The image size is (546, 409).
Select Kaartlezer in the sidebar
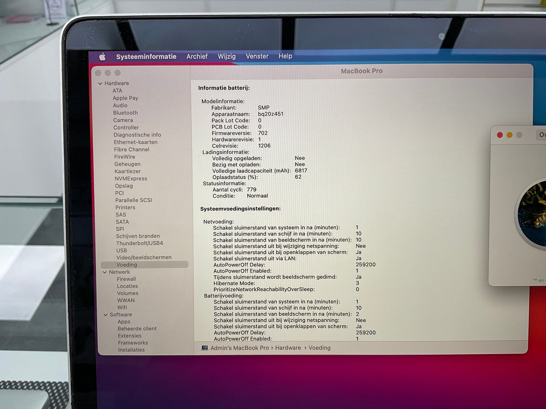[128, 171]
